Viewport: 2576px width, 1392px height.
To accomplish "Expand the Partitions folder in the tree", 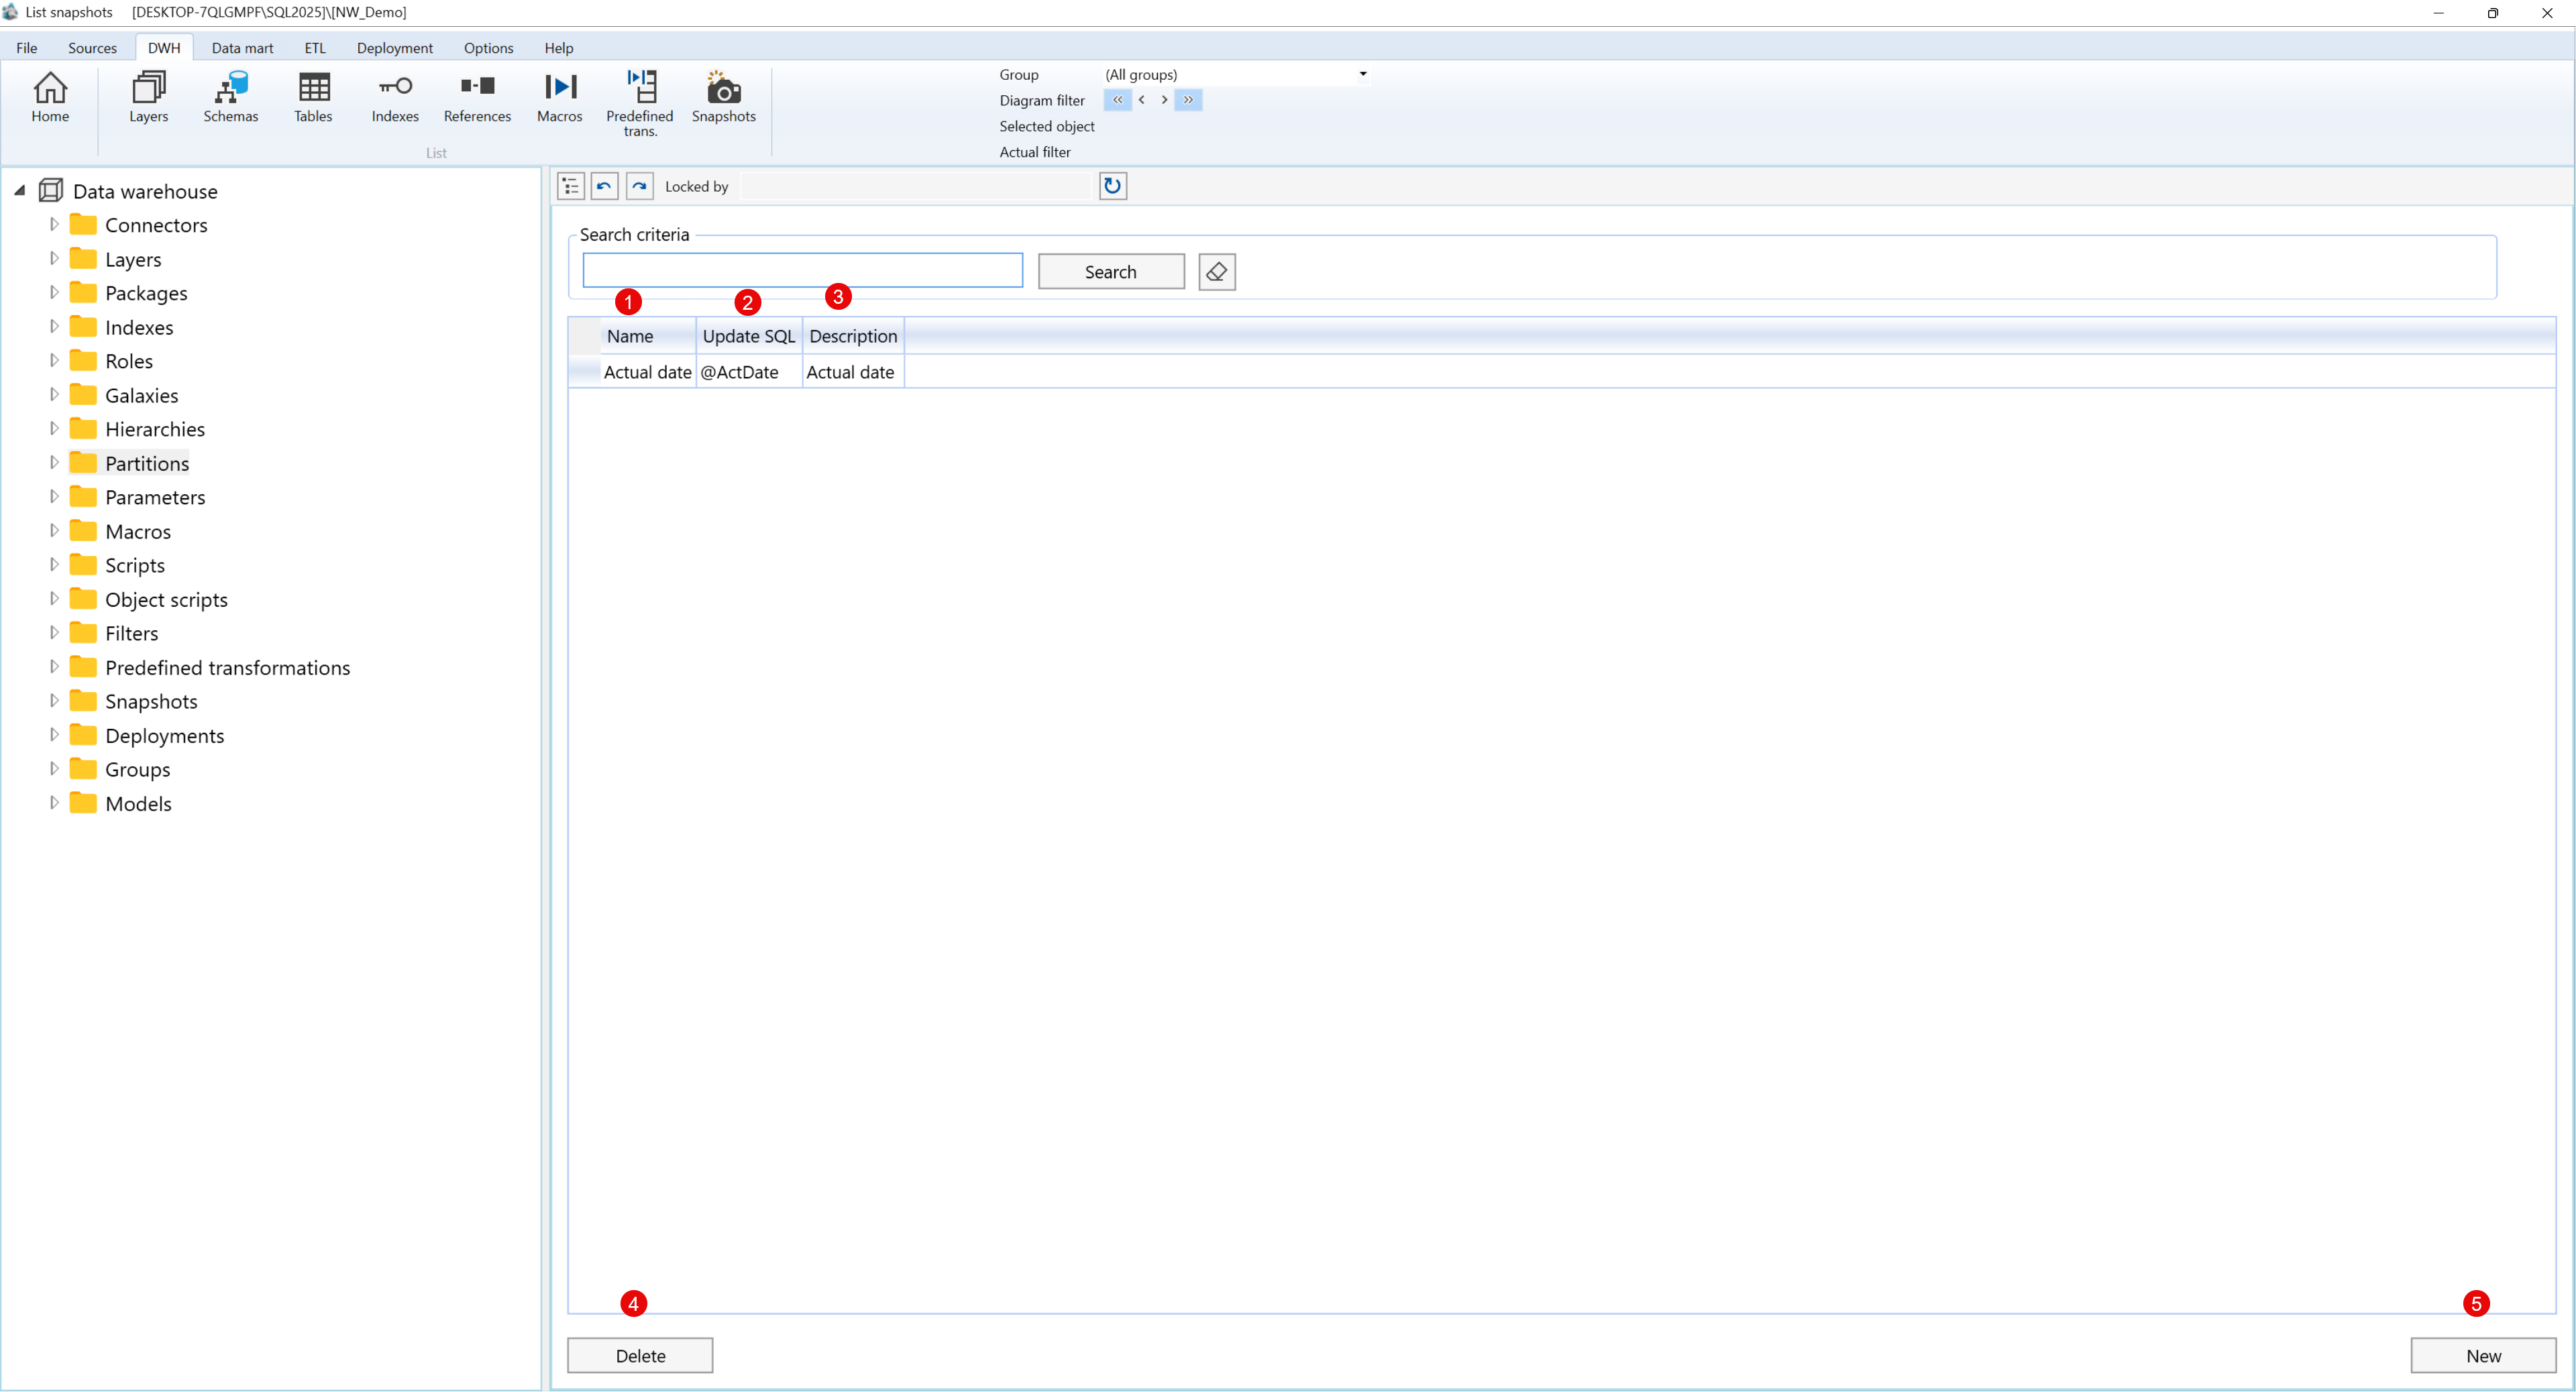I will 55,462.
